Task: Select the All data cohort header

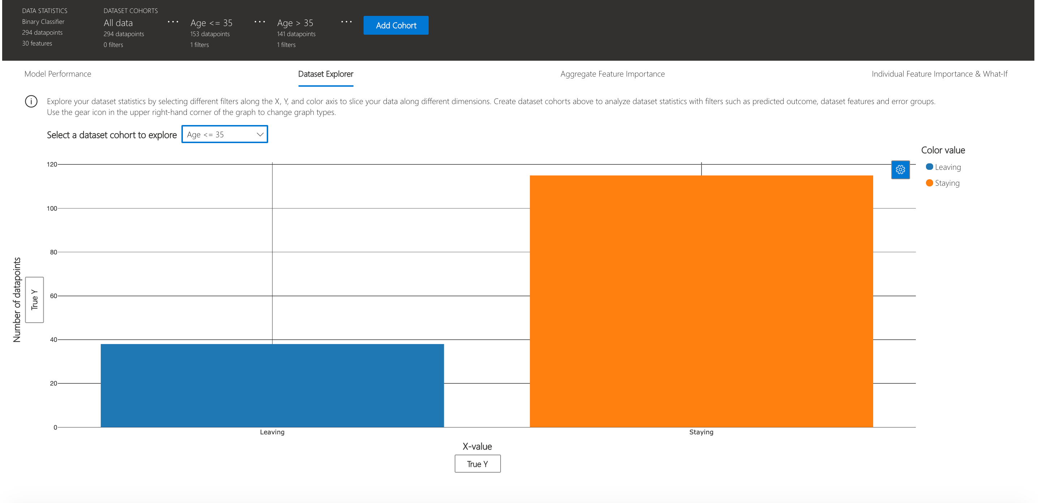Action: 118,23
